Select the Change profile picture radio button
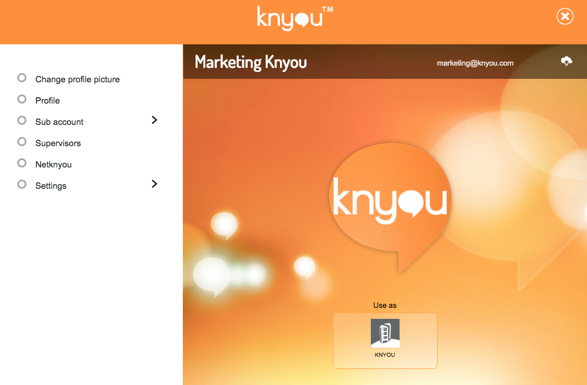The image size is (587, 385). coord(22,78)
